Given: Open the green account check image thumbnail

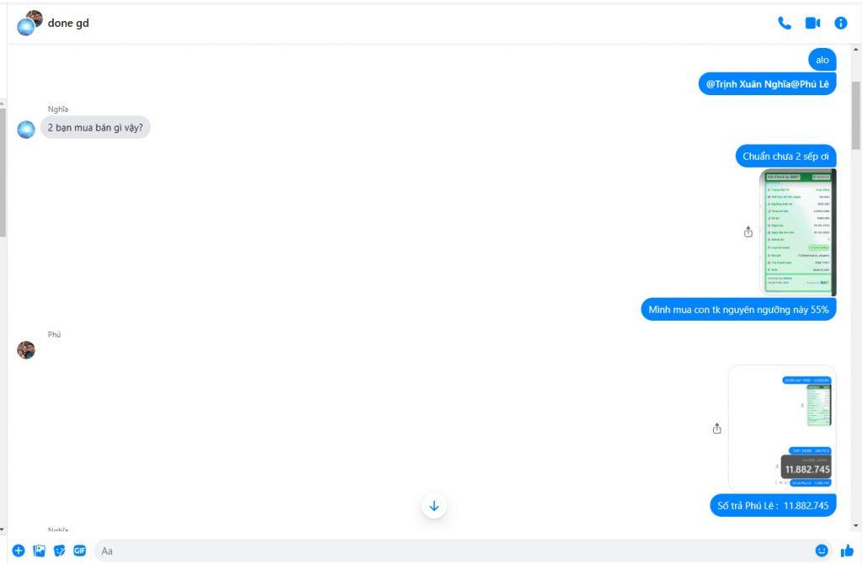Looking at the screenshot, I should click(x=798, y=232).
